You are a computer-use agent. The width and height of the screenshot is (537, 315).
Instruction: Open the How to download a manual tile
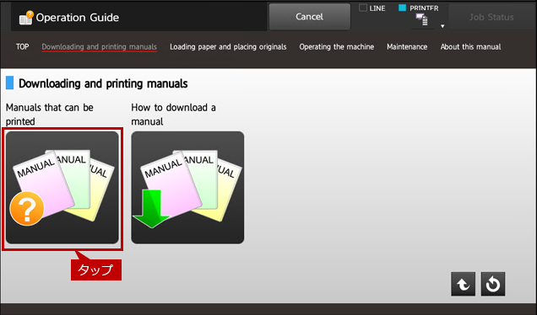point(187,188)
